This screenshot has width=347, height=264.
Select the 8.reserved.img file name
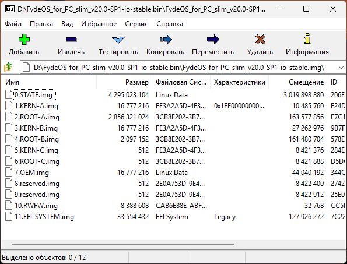tap(37, 183)
